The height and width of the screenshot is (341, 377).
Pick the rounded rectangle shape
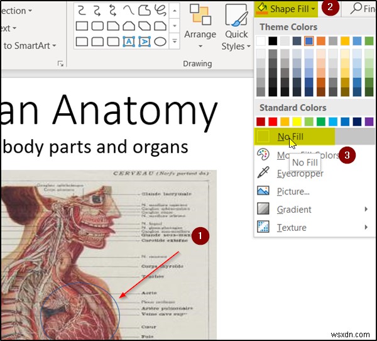point(97,26)
